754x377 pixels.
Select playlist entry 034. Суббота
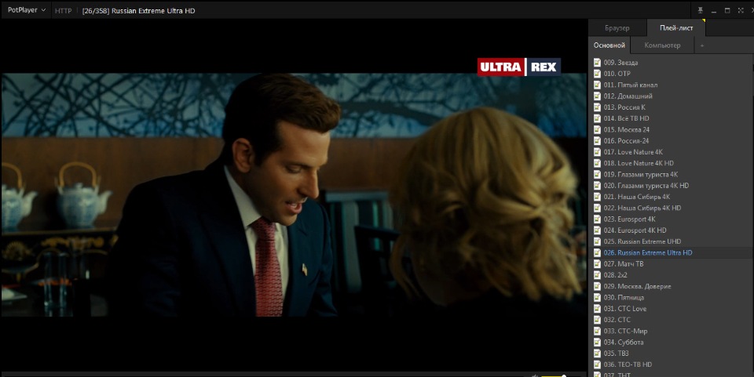[671, 342]
